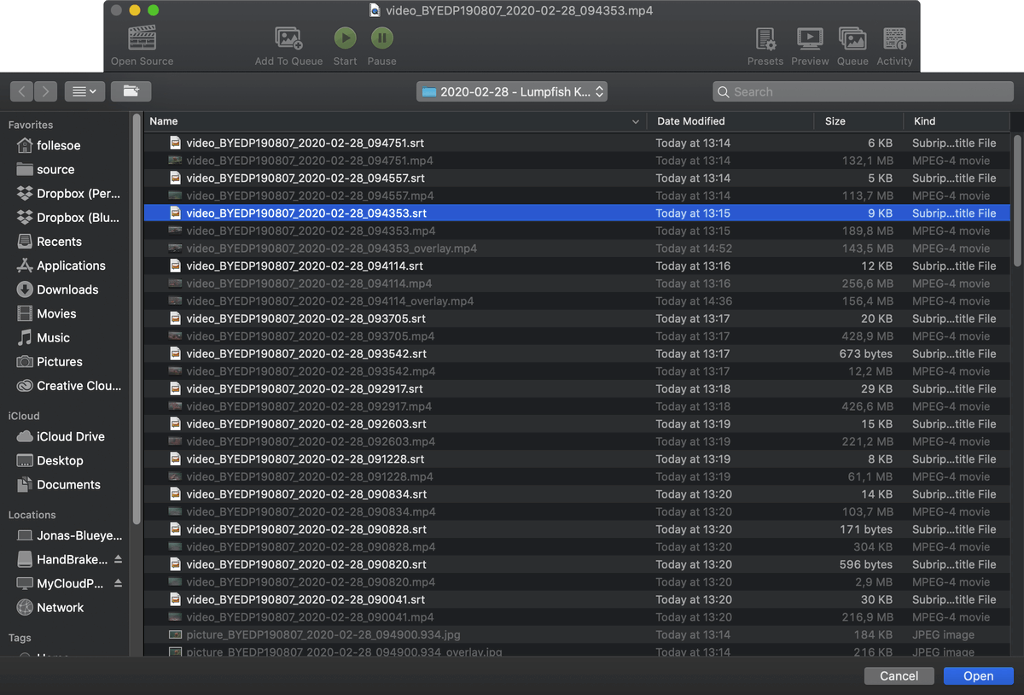Eject the HandBrake volume
1024x695 pixels.
118,559
